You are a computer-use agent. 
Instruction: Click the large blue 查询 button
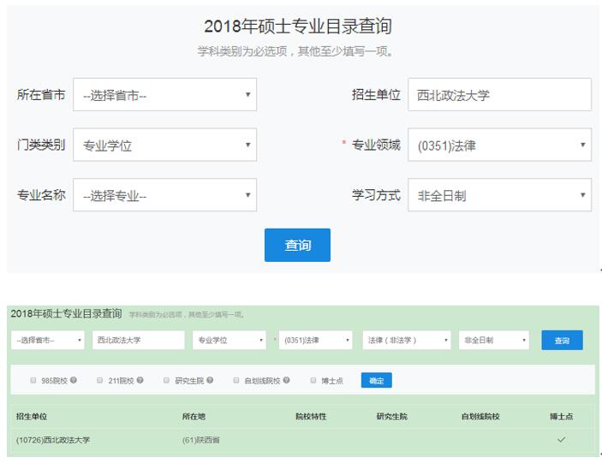pos(297,245)
